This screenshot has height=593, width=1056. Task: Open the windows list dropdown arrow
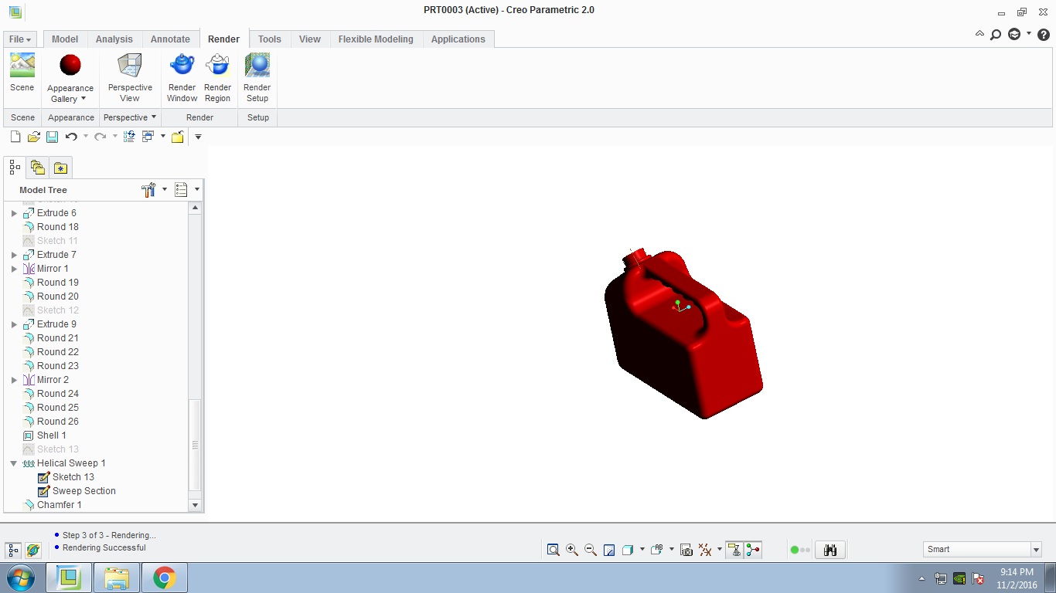click(x=162, y=137)
